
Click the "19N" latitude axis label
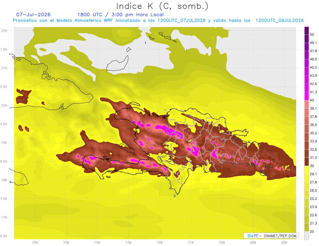4,143
